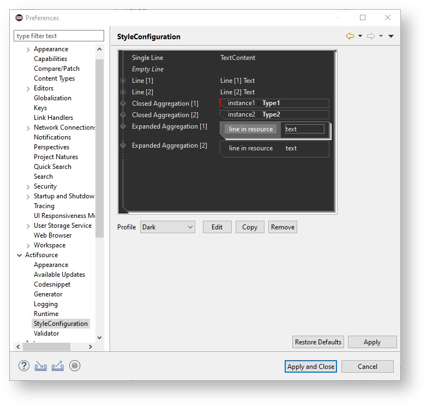This screenshot has width=427, height=407.
Task: Toggle the Expanded Aggregation [1] minus marker
Action: [x=123, y=126]
